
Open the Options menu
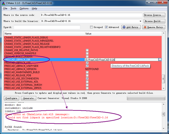[x=24, y=8]
